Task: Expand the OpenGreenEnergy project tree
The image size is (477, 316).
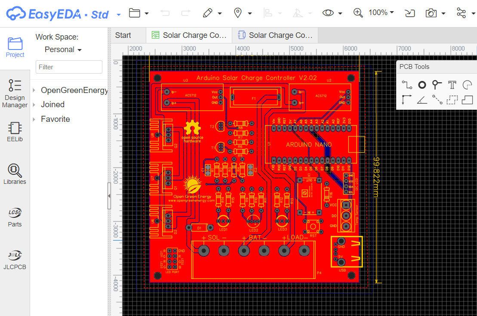Action: (x=34, y=90)
